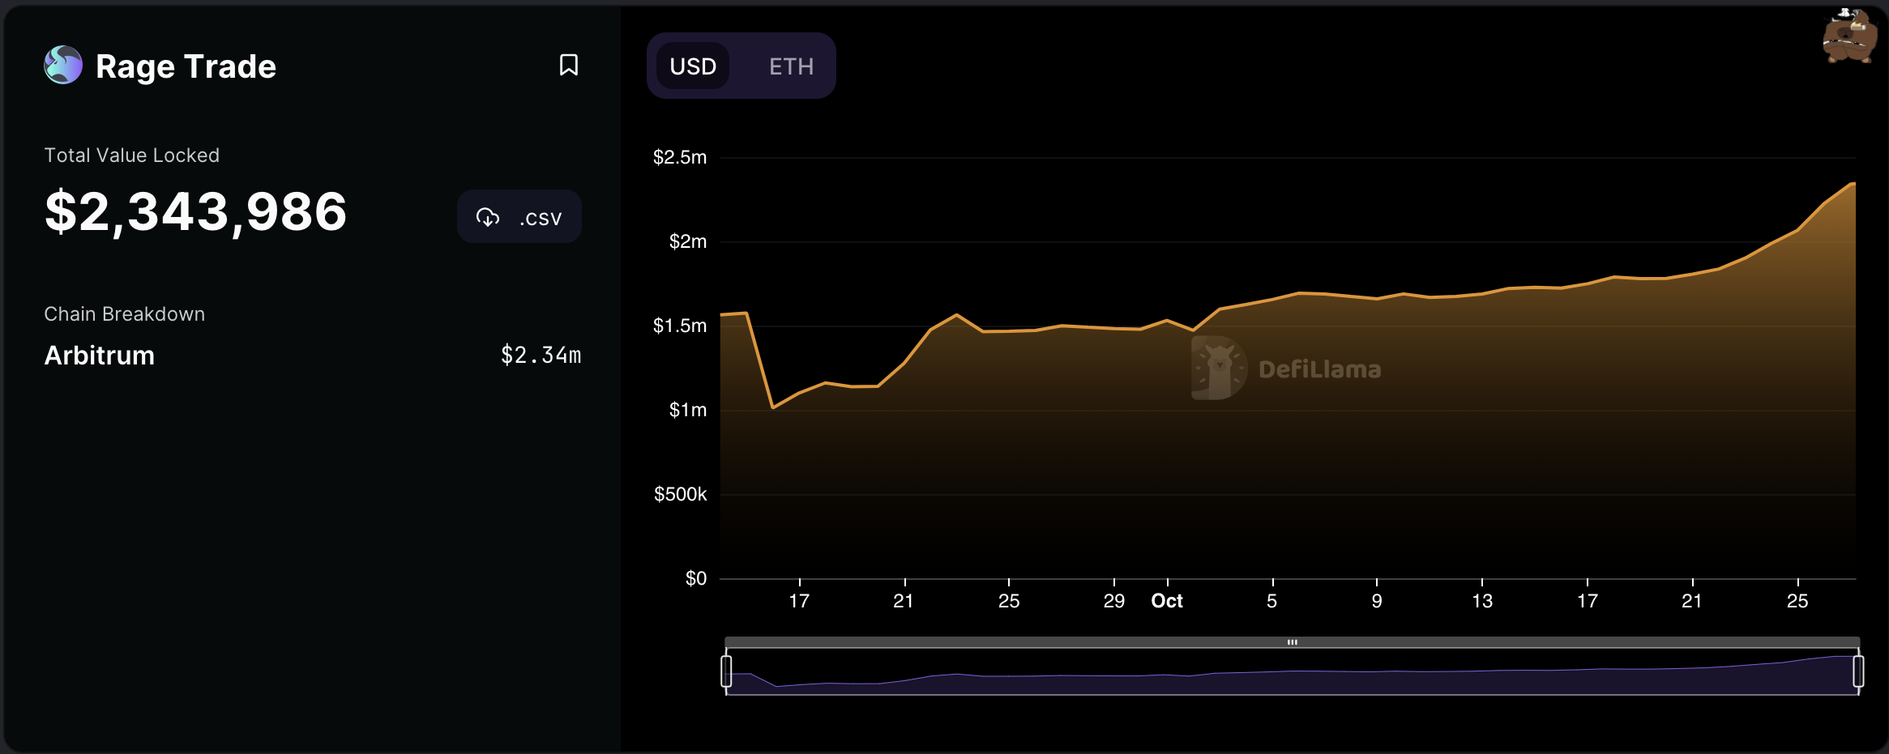
Task: Click the 5 x-axis date label
Action: (1271, 601)
